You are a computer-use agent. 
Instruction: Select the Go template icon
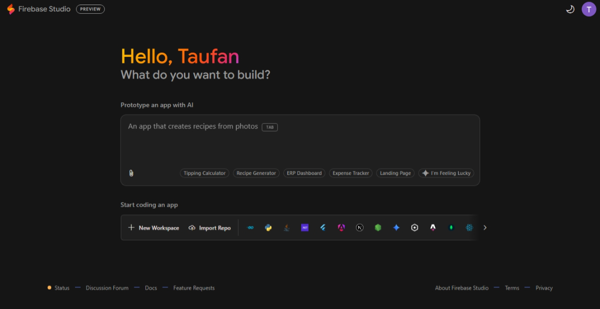tap(250, 228)
